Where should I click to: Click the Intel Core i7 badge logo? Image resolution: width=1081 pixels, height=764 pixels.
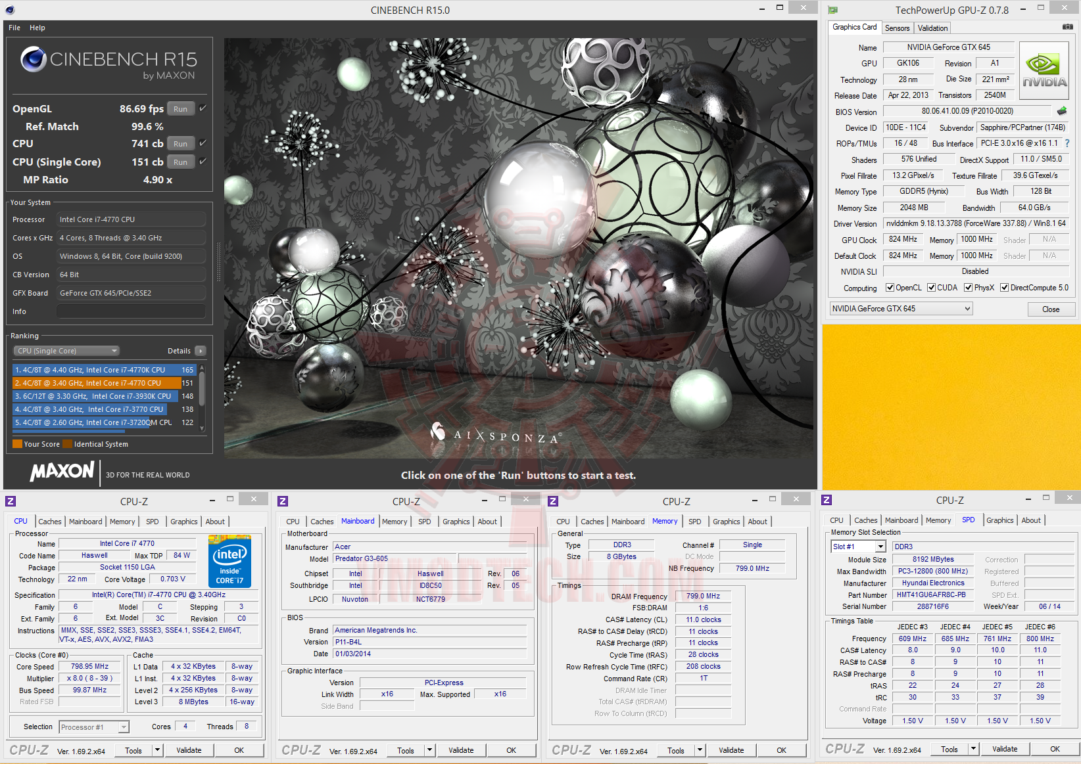pyautogui.click(x=229, y=561)
